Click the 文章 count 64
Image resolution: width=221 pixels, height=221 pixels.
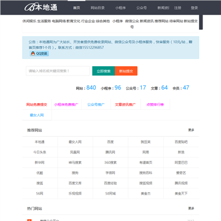(x=165, y=88)
